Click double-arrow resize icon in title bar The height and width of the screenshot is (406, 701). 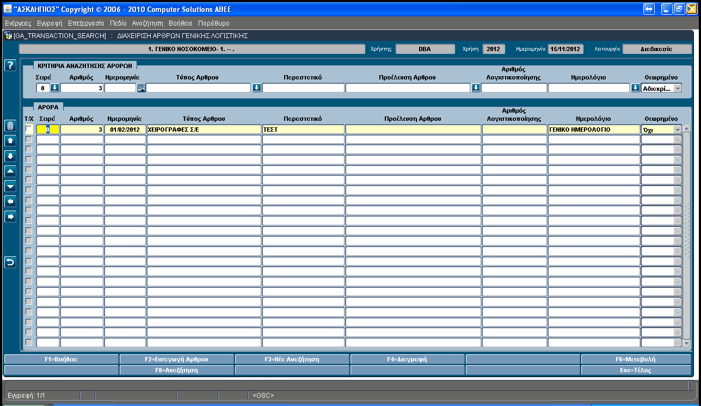[x=649, y=9]
